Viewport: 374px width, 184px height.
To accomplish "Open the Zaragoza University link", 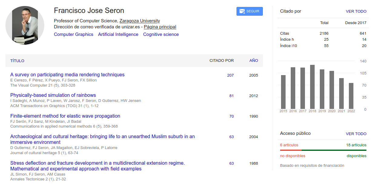I will (140, 21).
